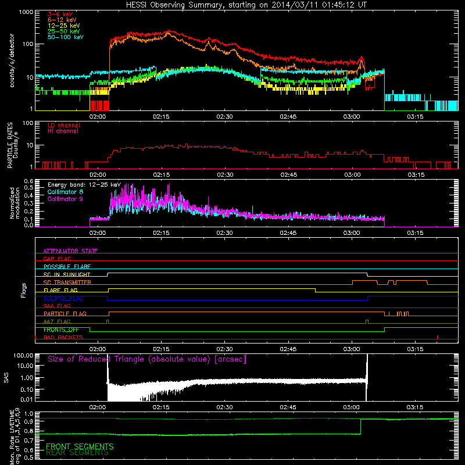Screen dimensions: 465x465
Task: Click the 'BAD_PACKETS' flag label
Action: click(63, 337)
